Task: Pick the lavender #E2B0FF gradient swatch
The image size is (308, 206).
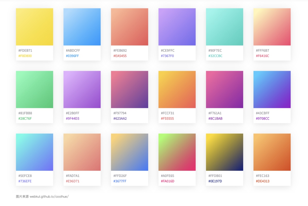Action: tap(82, 89)
